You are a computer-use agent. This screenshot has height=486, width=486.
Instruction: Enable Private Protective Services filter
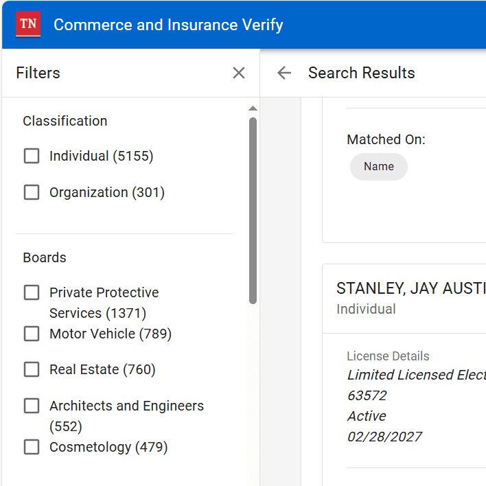(x=32, y=292)
